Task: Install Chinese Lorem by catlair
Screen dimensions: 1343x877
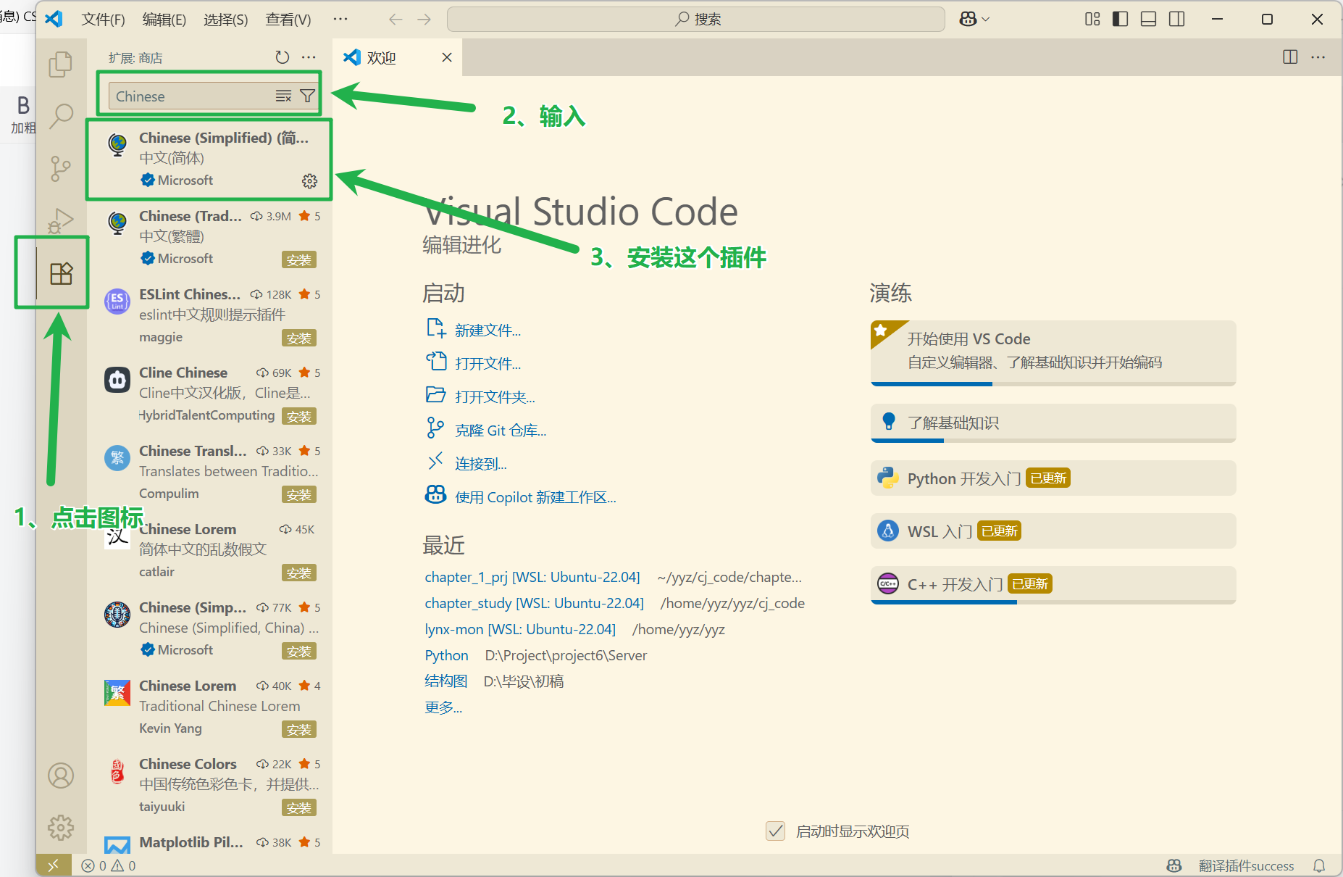Action: click(x=298, y=573)
